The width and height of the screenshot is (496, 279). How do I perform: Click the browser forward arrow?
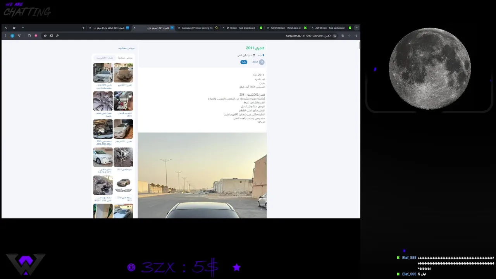pyautogui.click(x=349, y=36)
